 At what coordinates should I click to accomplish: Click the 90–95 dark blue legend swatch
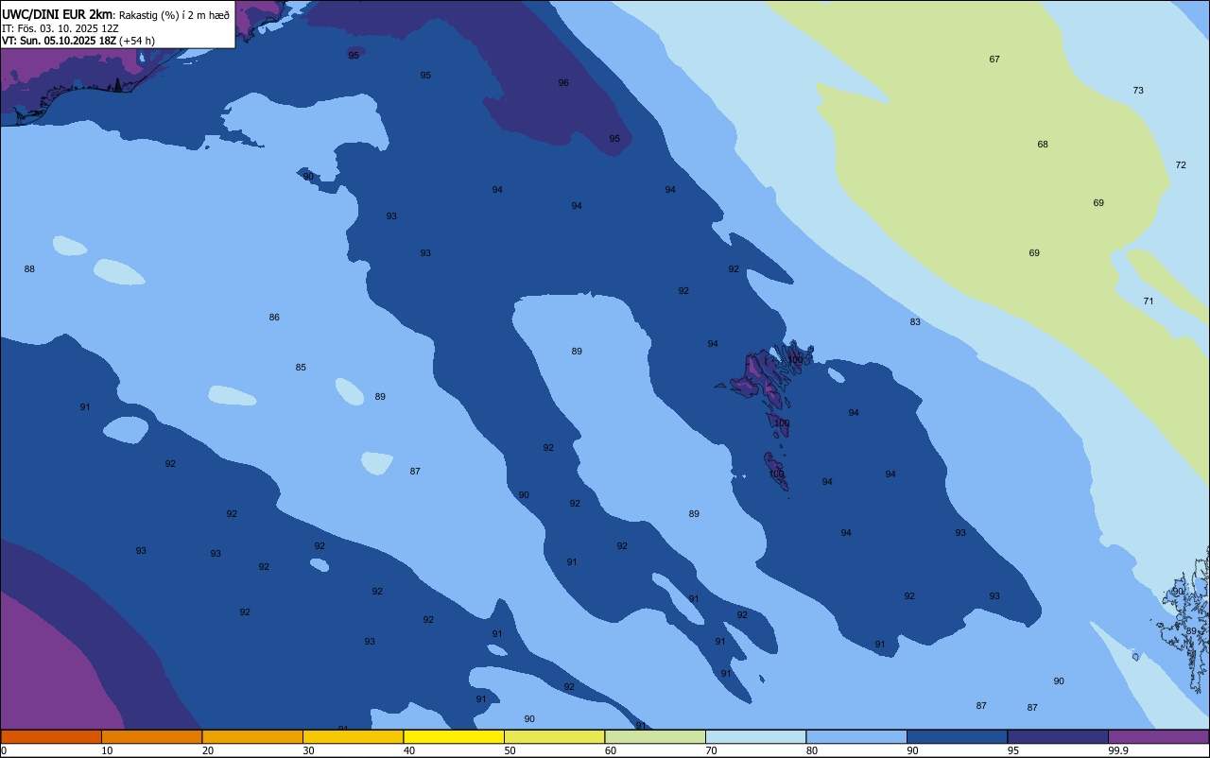(957, 736)
